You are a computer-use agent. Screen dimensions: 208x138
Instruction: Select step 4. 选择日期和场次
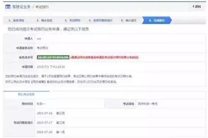tap(101, 21)
